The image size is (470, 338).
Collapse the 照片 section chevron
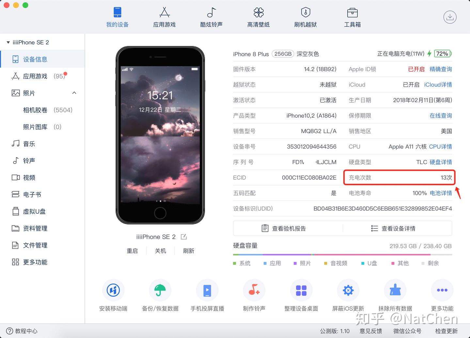(x=74, y=93)
